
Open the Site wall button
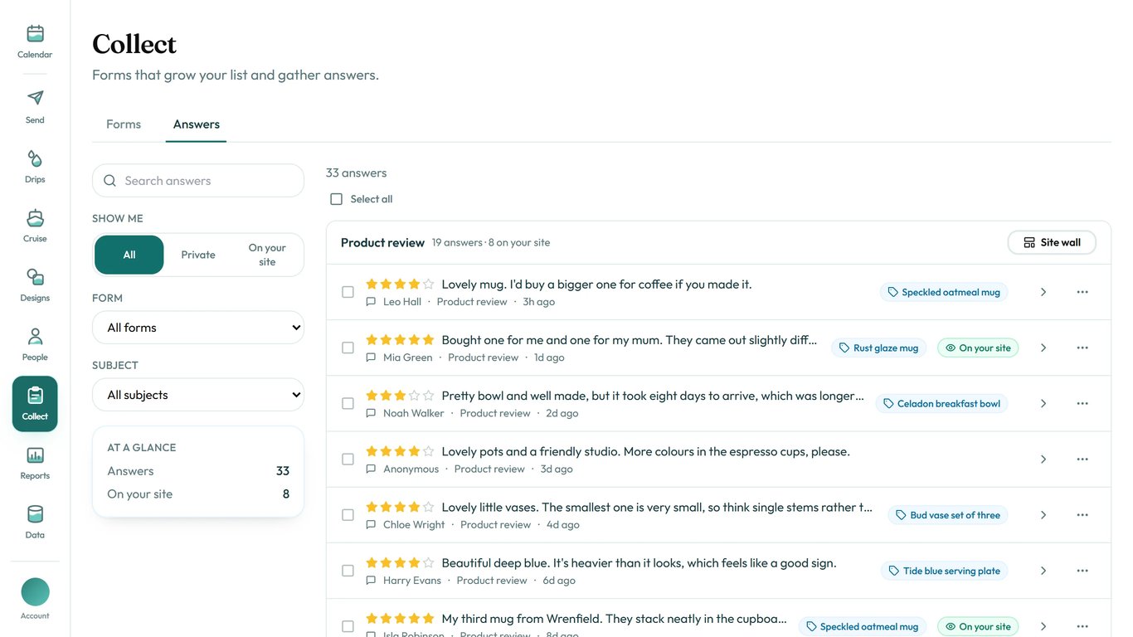1052,242
